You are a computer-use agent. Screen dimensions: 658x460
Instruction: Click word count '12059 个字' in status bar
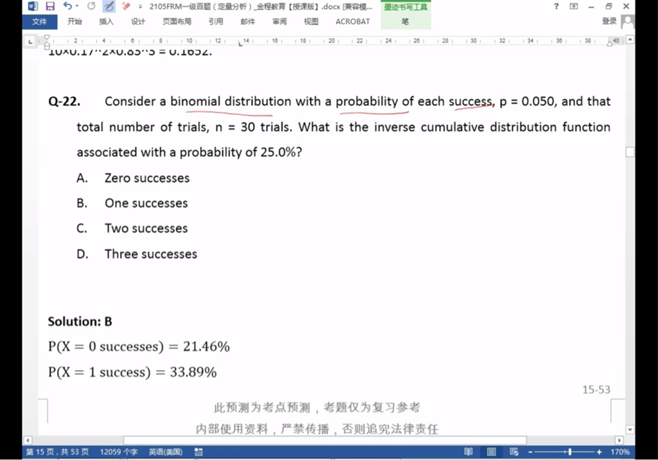(119, 452)
